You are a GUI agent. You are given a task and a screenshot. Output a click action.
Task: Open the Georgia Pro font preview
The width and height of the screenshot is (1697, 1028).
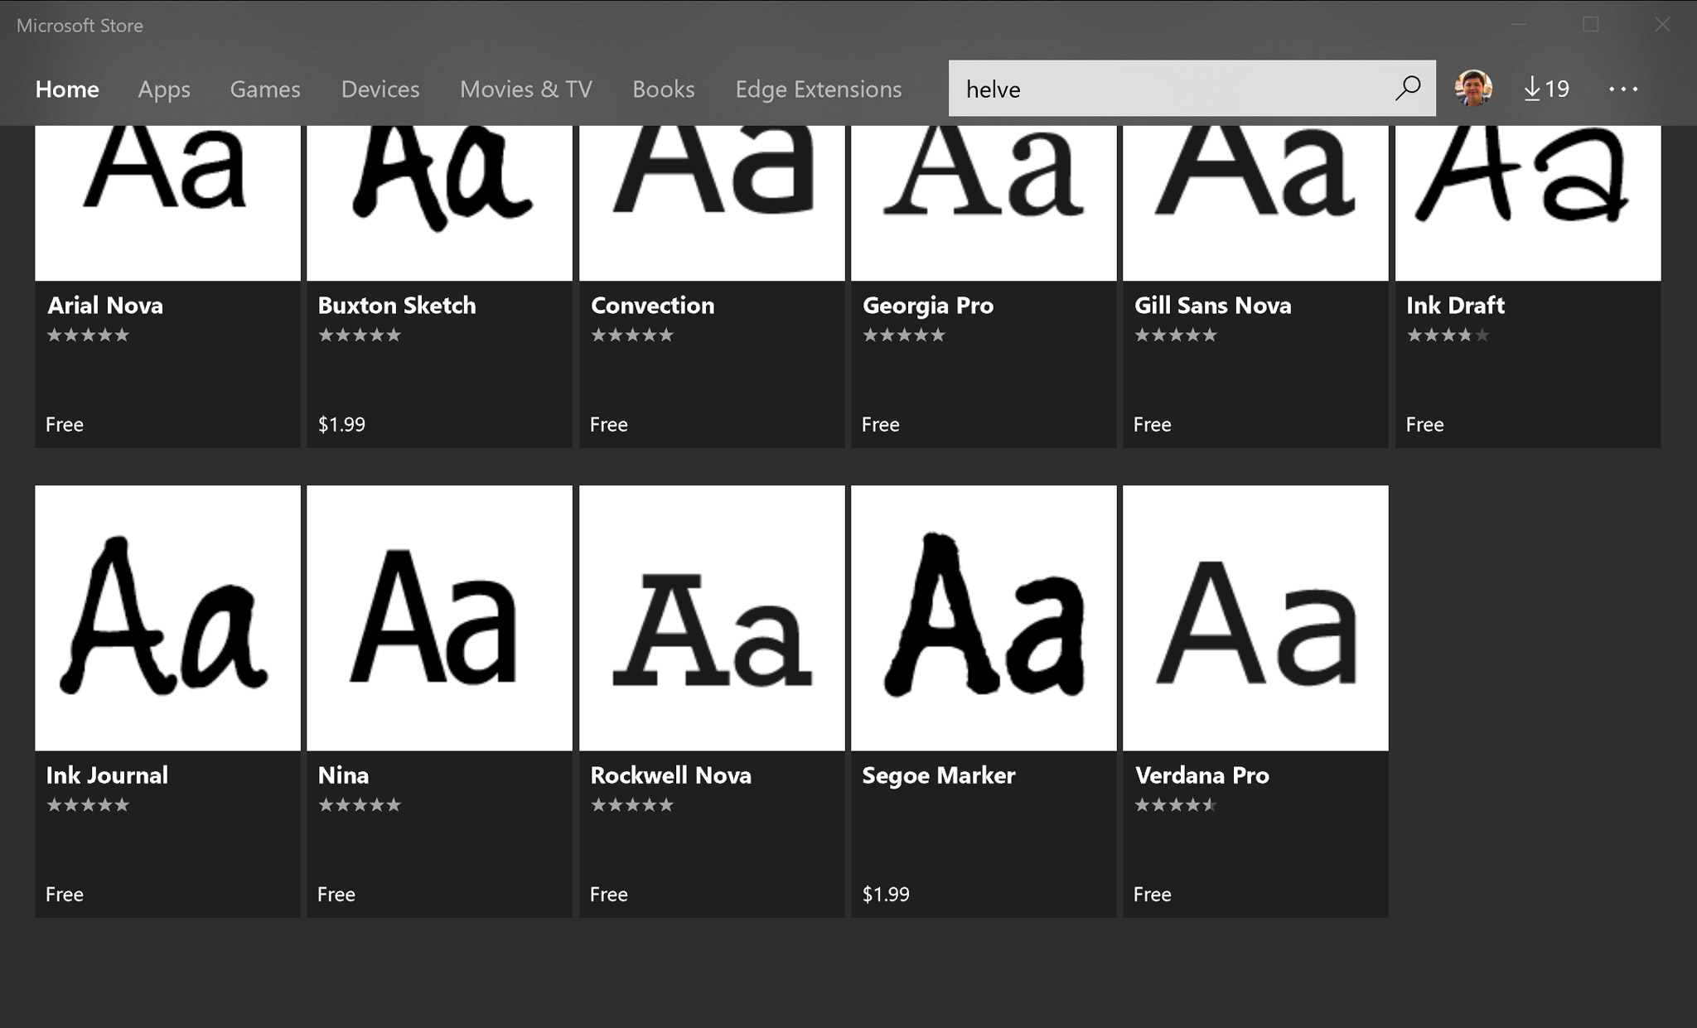coord(984,203)
